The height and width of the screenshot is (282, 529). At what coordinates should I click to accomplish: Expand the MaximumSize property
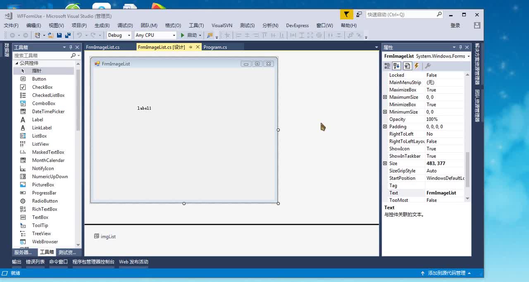pyautogui.click(x=385, y=97)
